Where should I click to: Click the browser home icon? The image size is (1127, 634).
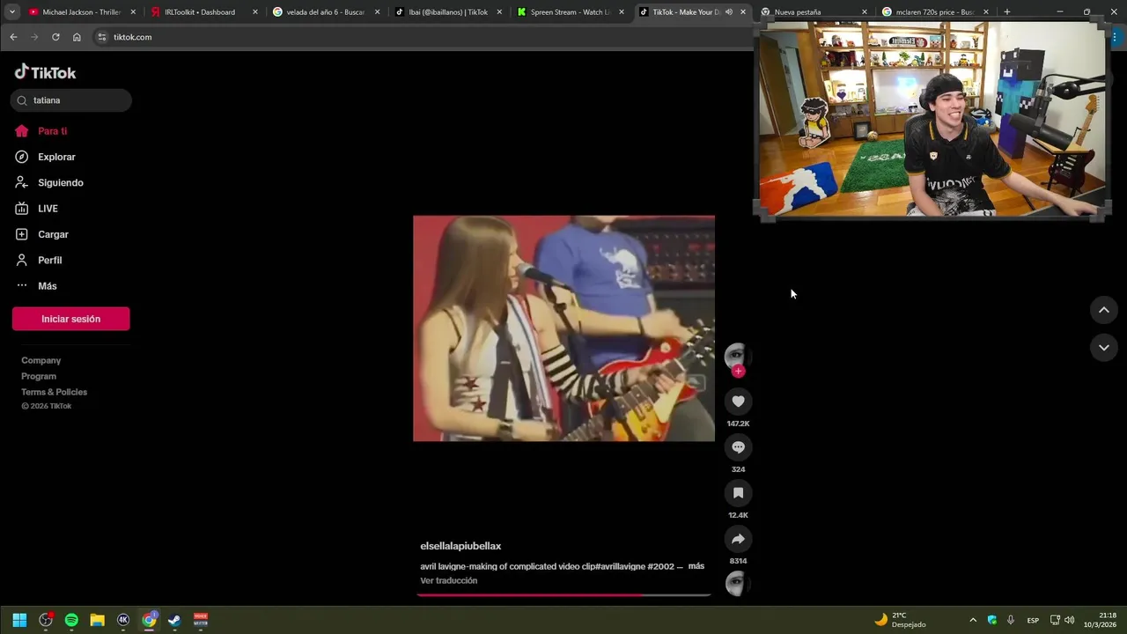pos(77,37)
